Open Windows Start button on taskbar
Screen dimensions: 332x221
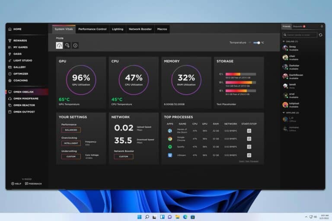coord(139,217)
